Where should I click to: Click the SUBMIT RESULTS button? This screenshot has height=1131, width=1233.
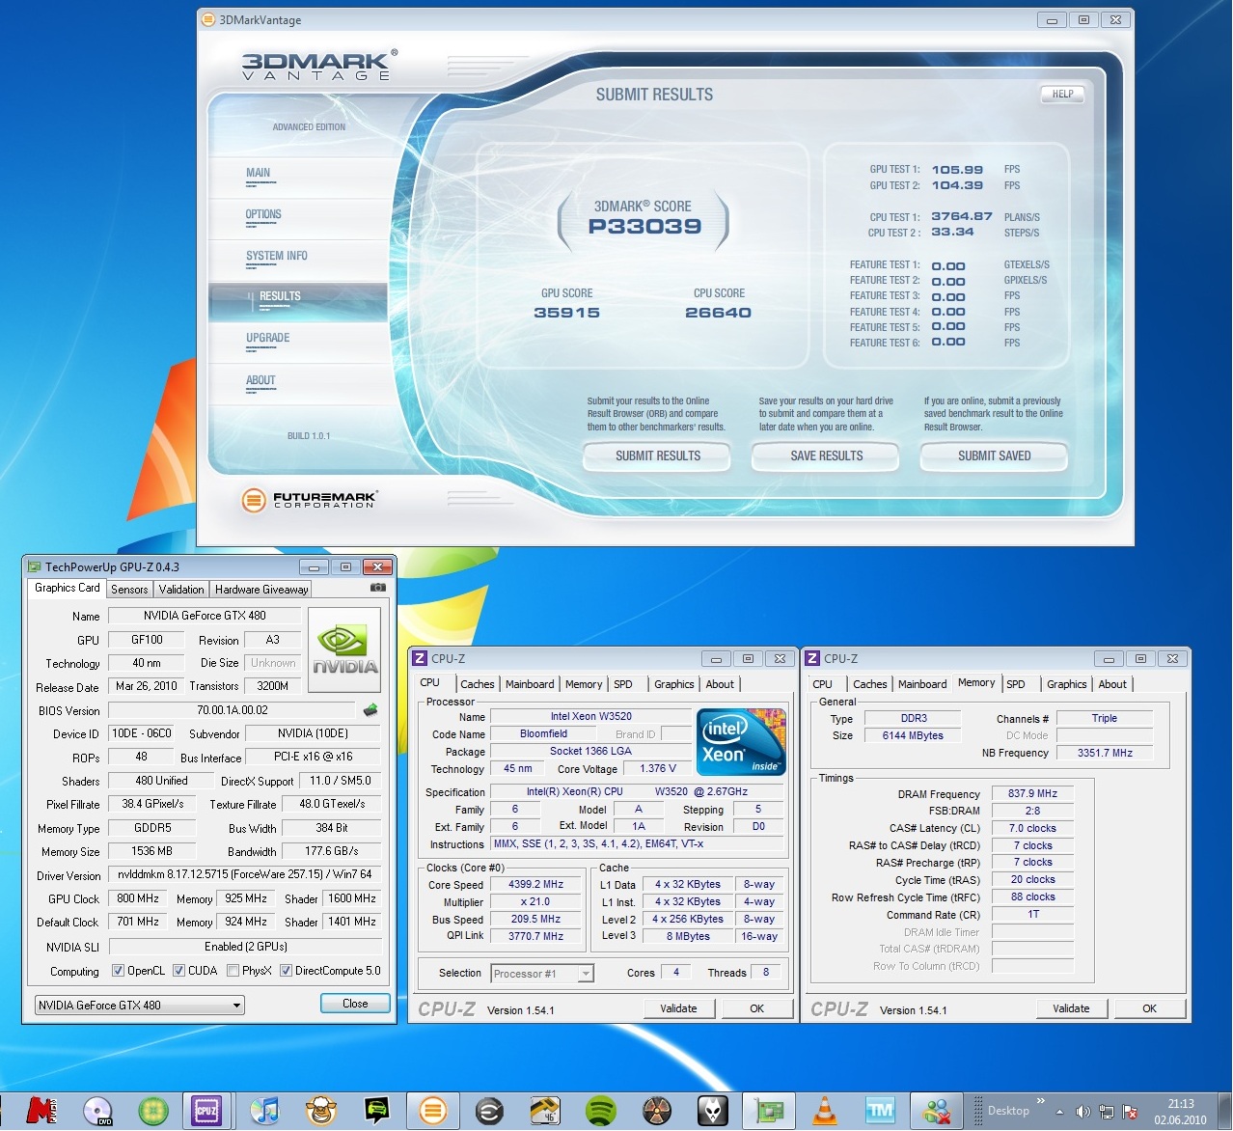658,455
